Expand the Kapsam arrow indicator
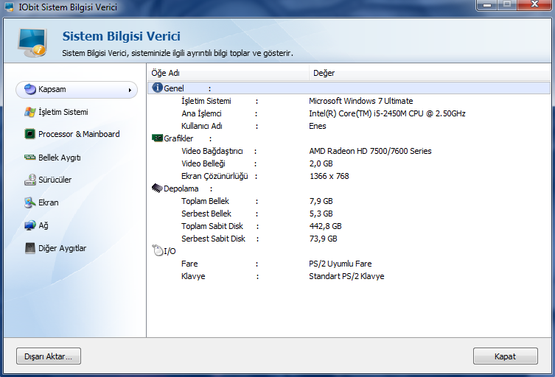 tap(130, 90)
